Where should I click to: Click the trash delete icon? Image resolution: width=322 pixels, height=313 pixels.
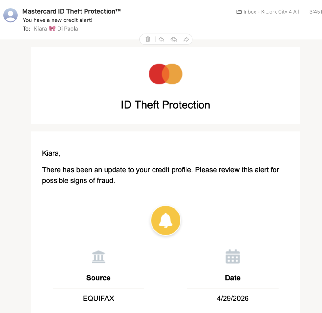(x=148, y=39)
